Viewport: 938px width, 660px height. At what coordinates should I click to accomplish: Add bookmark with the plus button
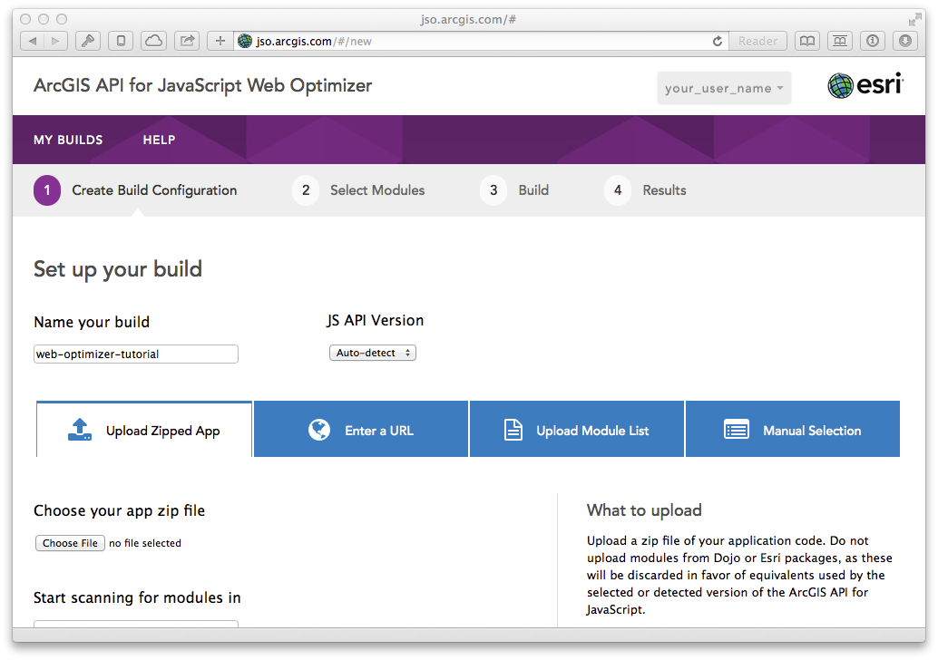[x=220, y=42]
